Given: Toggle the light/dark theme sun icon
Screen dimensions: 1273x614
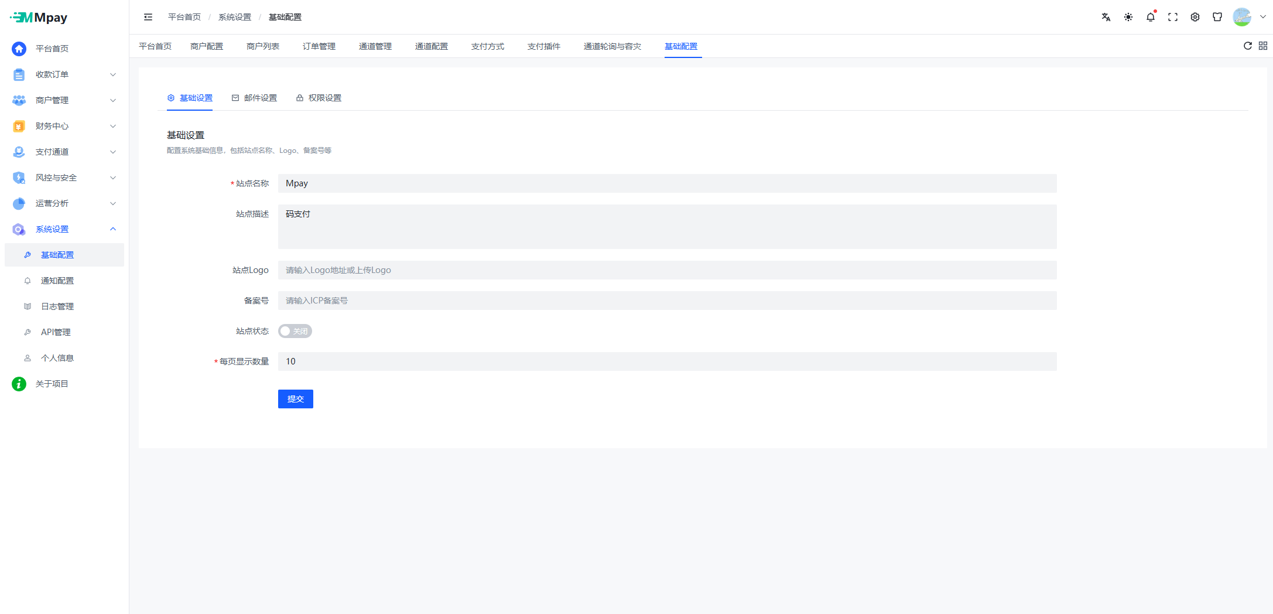Looking at the screenshot, I should click(x=1128, y=17).
